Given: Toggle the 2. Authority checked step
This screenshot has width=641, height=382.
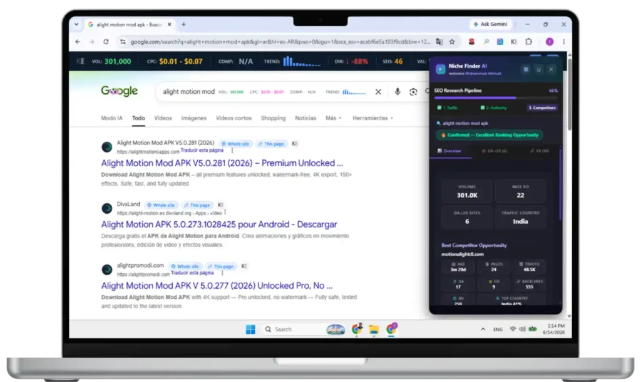Looking at the screenshot, I should coord(494,108).
